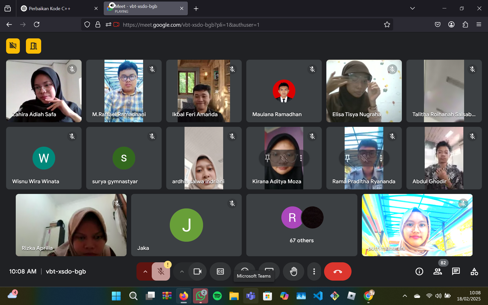Click the raise hand icon
Viewport: 488px width, 305px height.
(294, 271)
